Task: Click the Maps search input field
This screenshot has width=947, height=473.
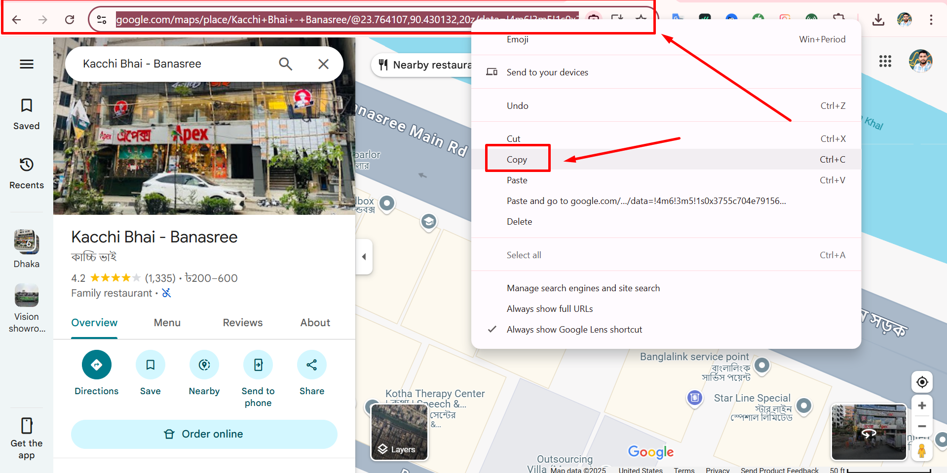Action: pyautogui.click(x=173, y=64)
